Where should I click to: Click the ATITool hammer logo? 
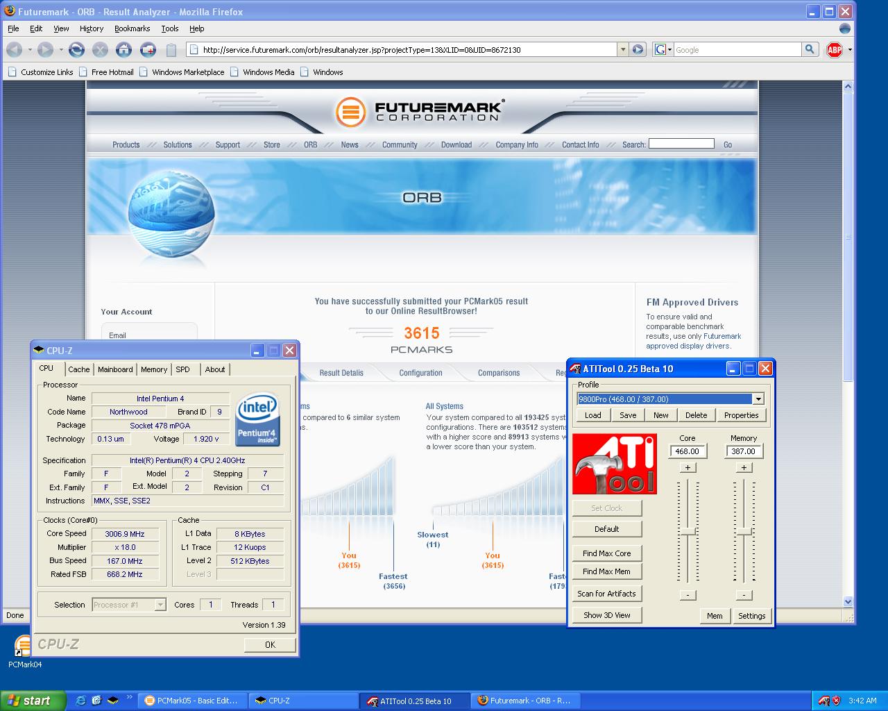click(x=615, y=464)
